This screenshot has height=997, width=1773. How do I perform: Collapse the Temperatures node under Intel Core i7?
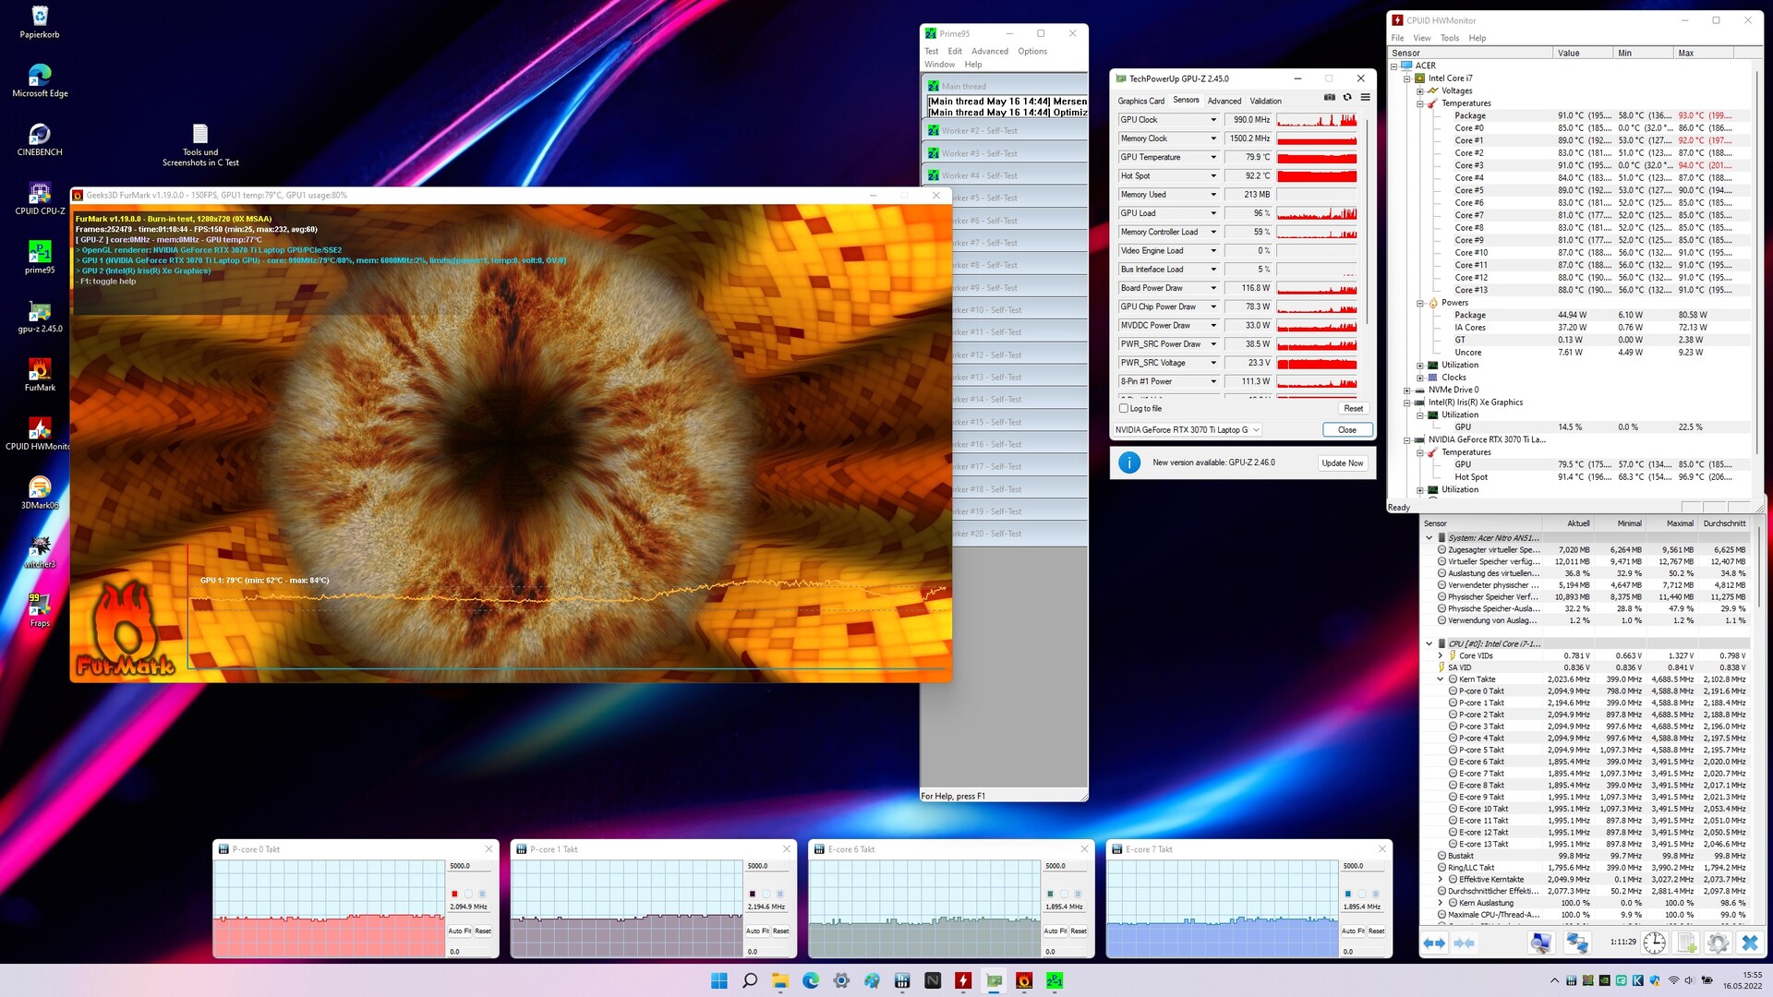coord(1420,103)
